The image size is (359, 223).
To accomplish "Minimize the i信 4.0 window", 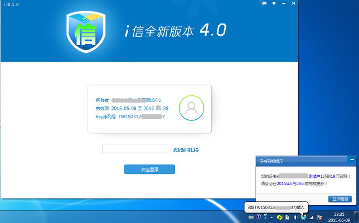I will coord(284,3).
